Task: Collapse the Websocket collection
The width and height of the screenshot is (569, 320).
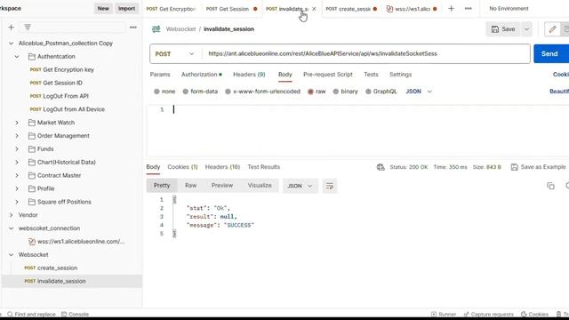Action: pyautogui.click(x=12, y=255)
